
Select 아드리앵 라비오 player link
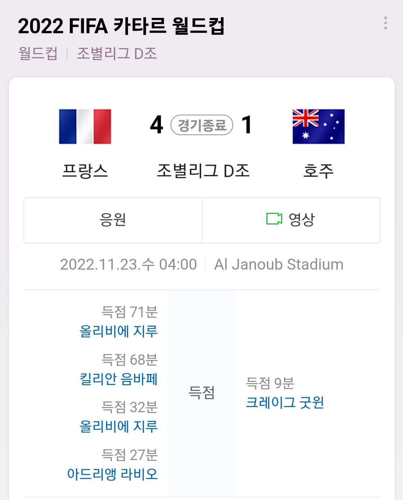[112, 474]
